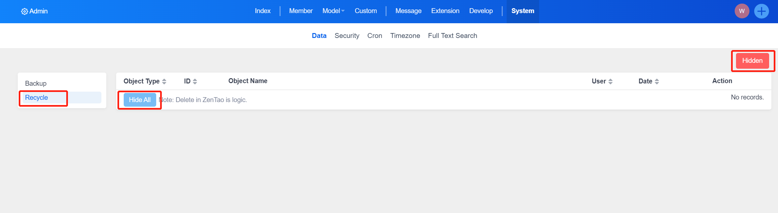Open the Index menu item

coord(263,11)
